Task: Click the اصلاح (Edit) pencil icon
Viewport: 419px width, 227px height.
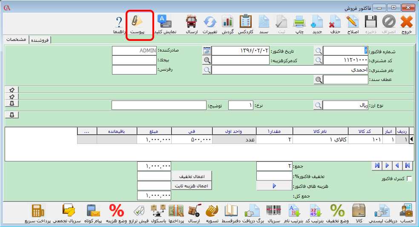Action: click(x=353, y=24)
